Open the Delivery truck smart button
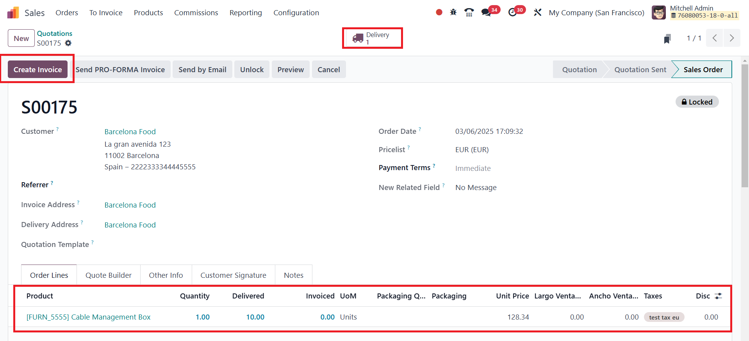This screenshot has width=749, height=341. click(x=372, y=38)
